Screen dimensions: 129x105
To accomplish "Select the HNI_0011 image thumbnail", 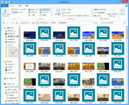I will pyautogui.click(x=74, y=66).
